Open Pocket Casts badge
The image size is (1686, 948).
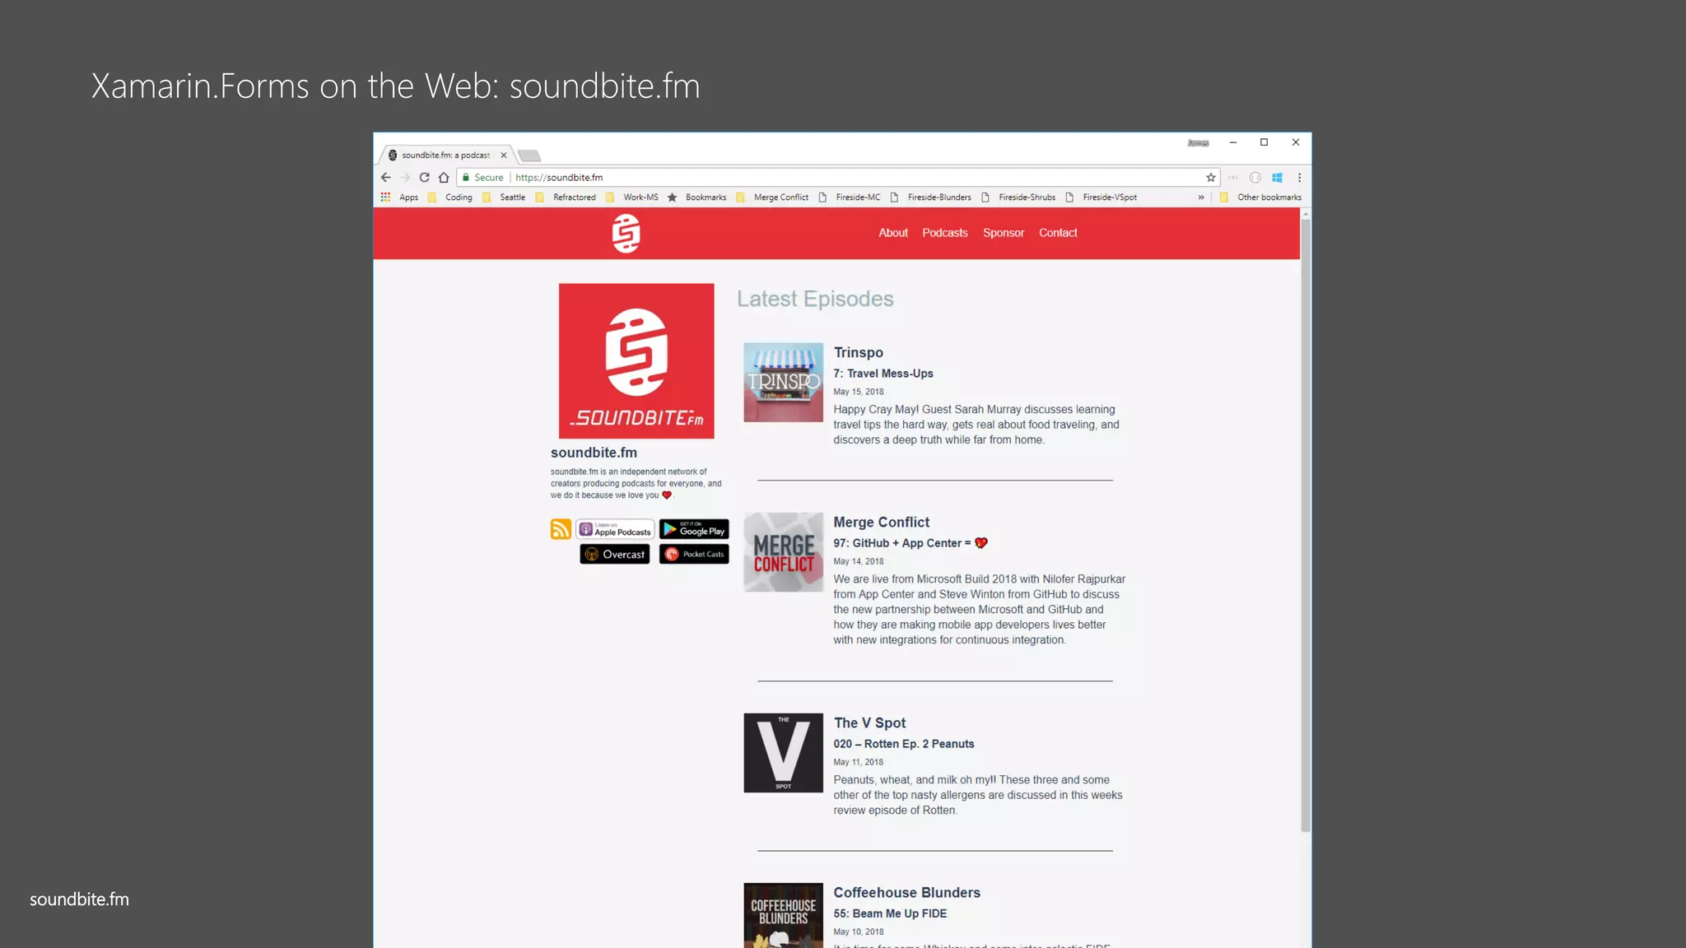click(x=694, y=554)
